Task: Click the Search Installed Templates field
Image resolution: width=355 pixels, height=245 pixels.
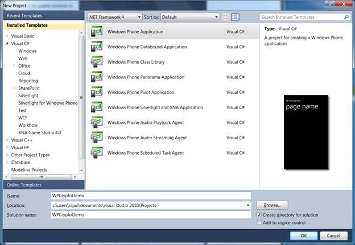Action: pos(302,17)
